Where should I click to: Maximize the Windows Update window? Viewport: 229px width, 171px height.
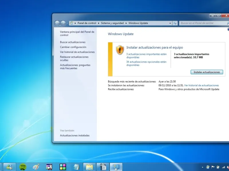(218, 15)
